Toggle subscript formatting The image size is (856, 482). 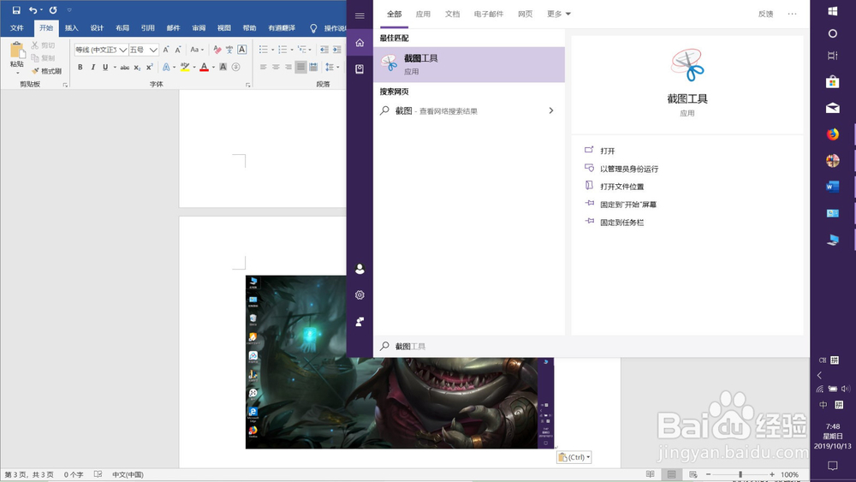pos(137,67)
